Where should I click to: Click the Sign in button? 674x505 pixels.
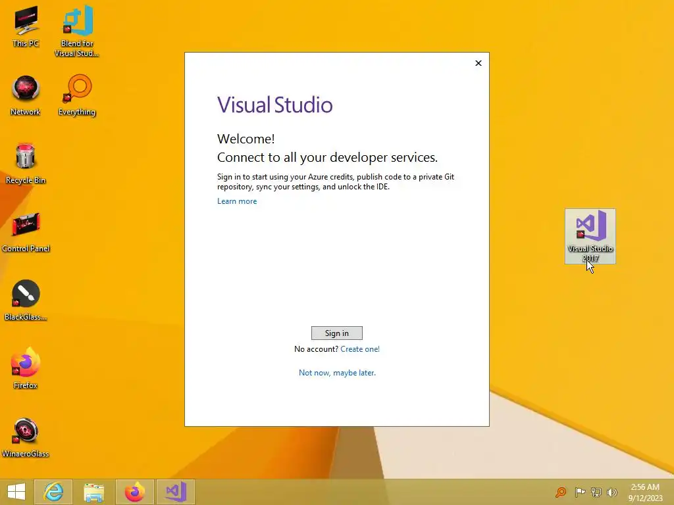(336, 333)
